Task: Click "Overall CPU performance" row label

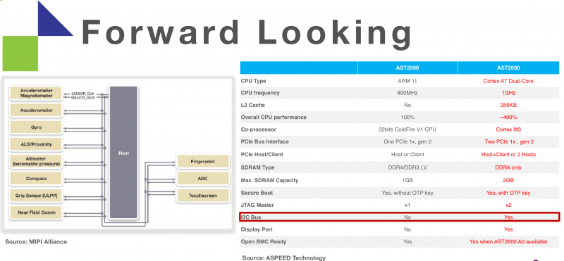Action: [x=274, y=117]
